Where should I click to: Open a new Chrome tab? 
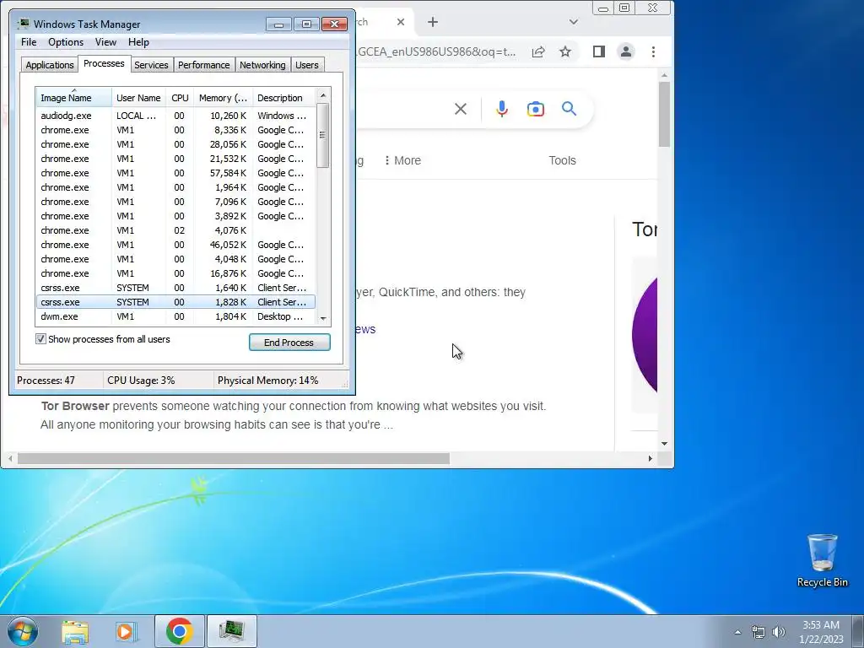coord(433,22)
